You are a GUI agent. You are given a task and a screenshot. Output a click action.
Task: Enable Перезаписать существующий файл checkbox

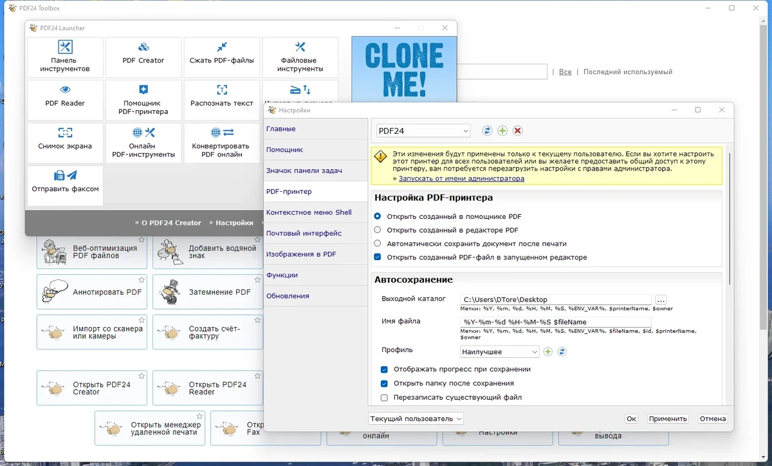pyautogui.click(x=384, y=397)
